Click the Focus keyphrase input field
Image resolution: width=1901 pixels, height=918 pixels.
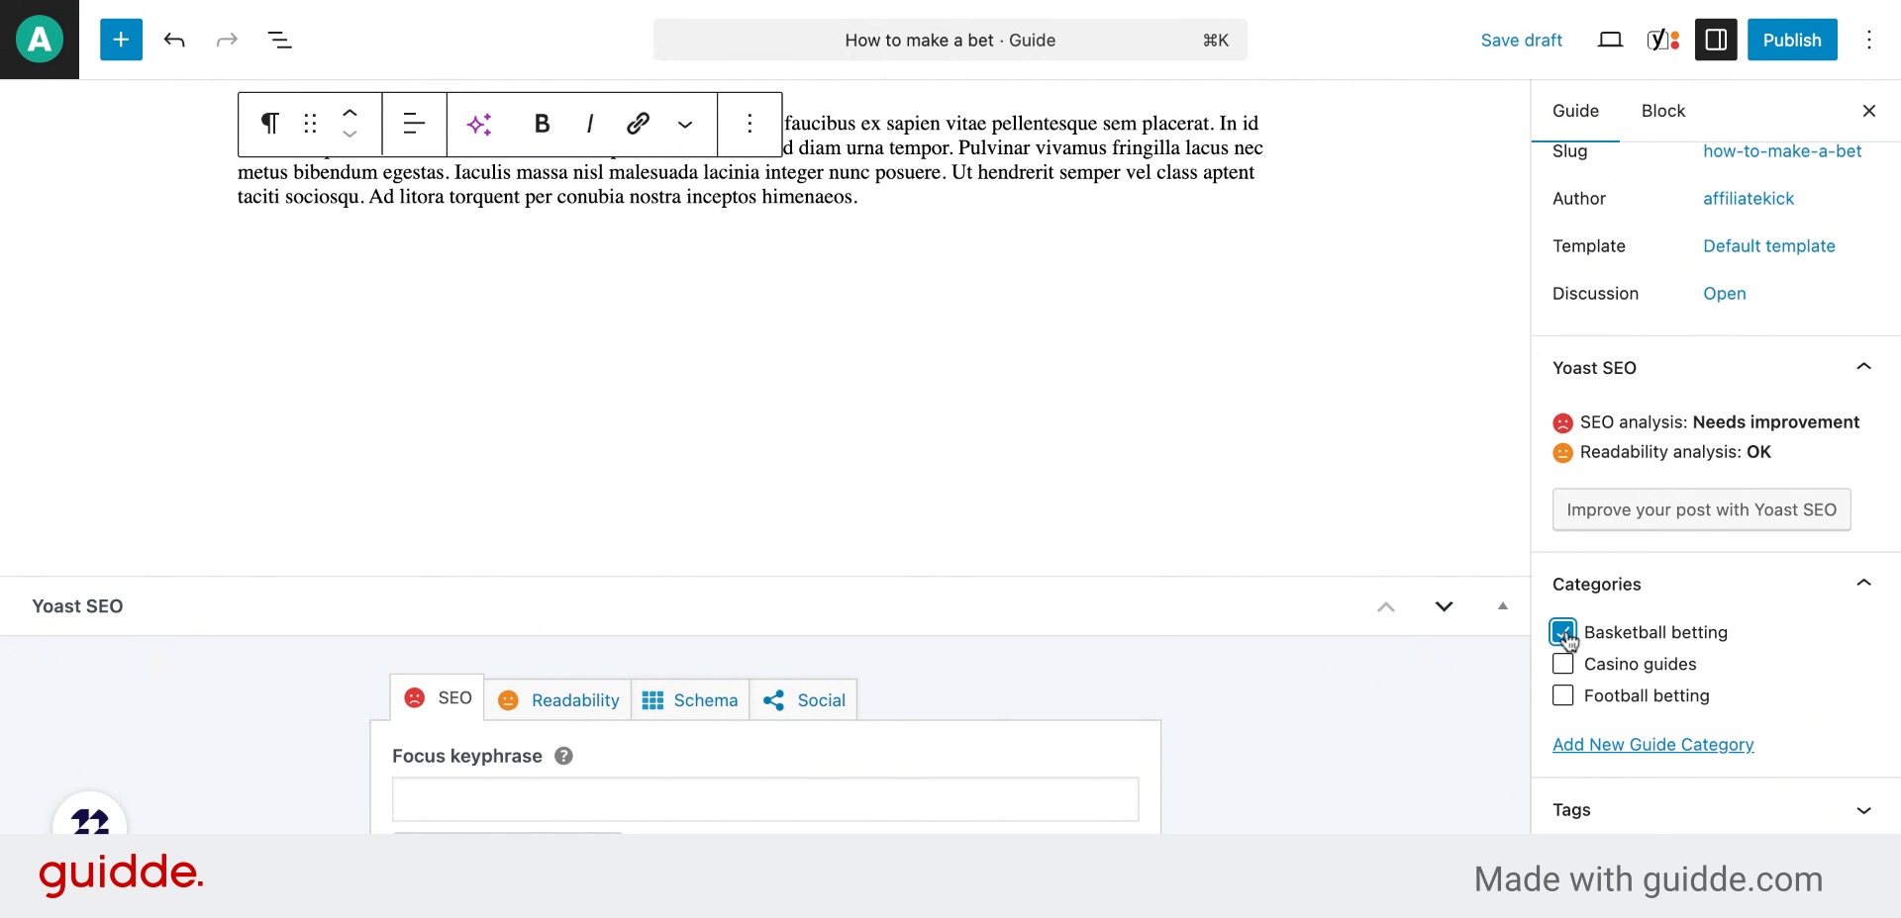point(765,799)
